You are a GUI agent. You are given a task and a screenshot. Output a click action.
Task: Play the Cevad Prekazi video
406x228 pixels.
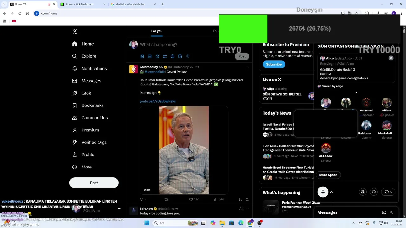pos(184,150)
